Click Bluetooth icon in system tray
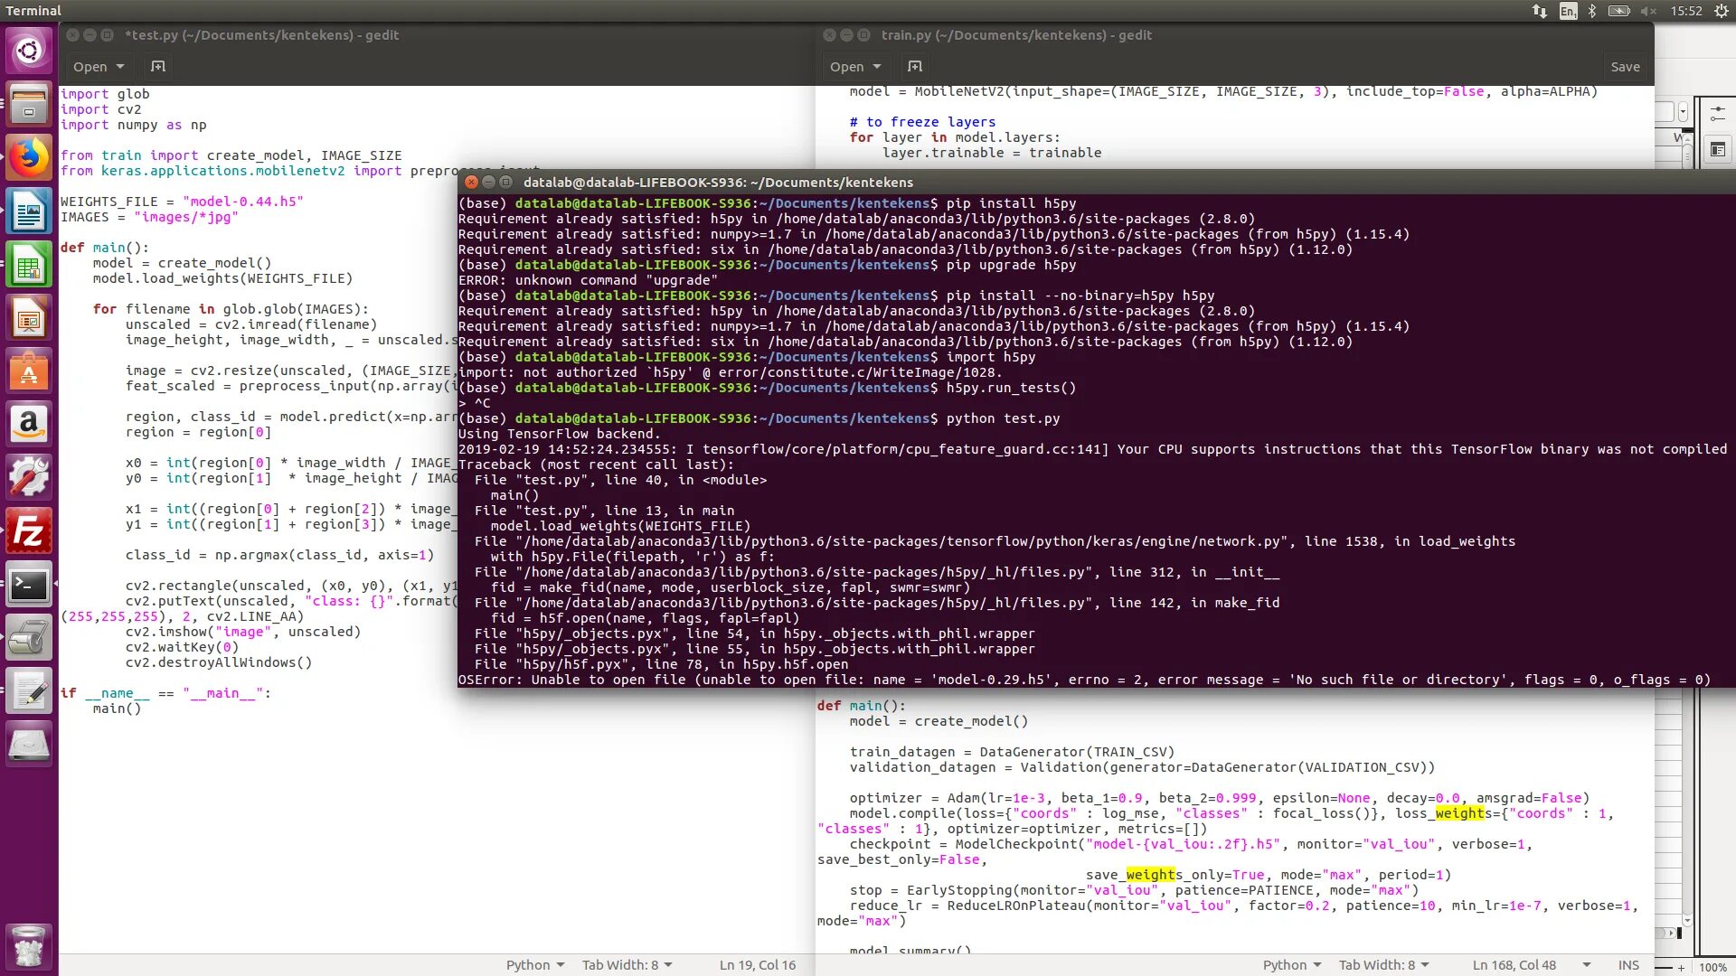This screenshot has width=1736, height=976. click(x=1591, y=11)
